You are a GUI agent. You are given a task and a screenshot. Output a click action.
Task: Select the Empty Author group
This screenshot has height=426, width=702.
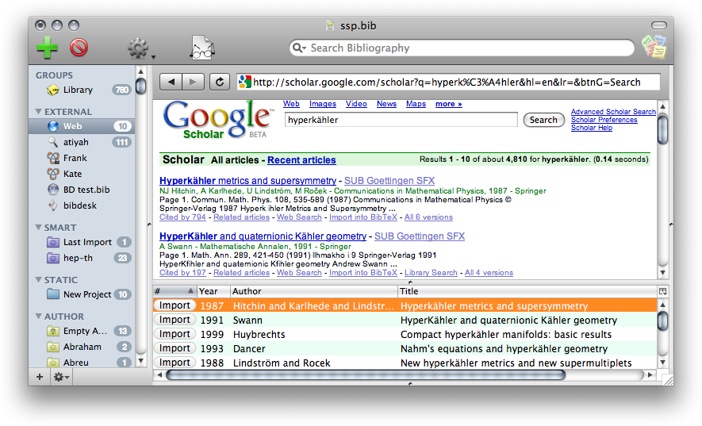pos(82,331)
